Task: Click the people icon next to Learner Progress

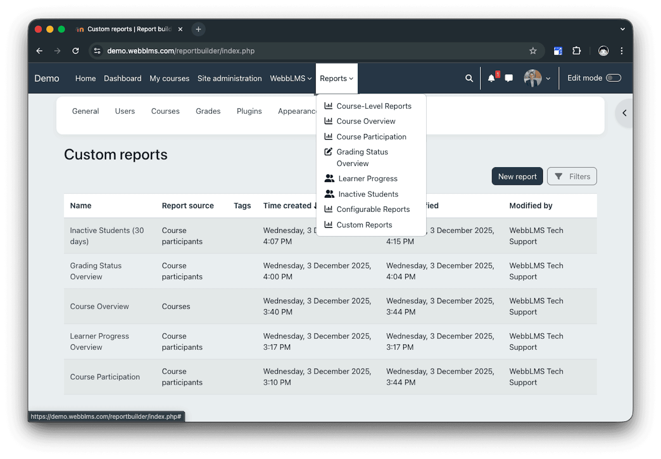Action: tap(329, 178)
